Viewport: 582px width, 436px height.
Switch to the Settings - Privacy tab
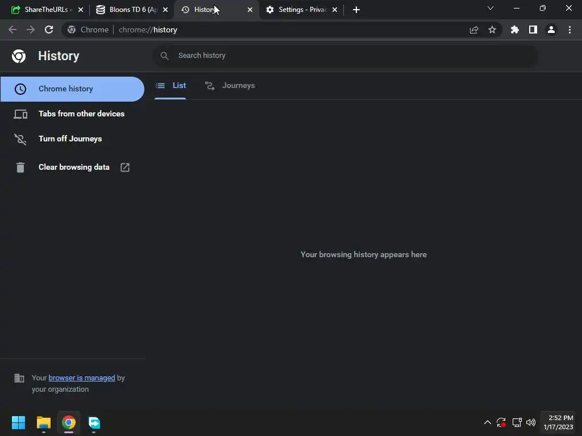tap(302, 10)
